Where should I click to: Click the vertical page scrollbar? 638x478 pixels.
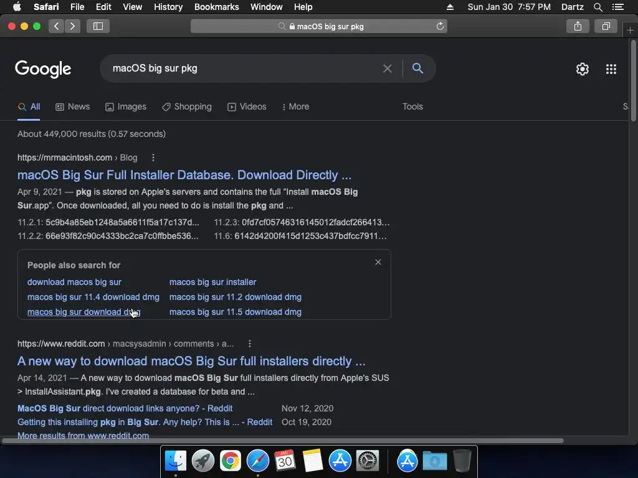click(x=633, y=80)
